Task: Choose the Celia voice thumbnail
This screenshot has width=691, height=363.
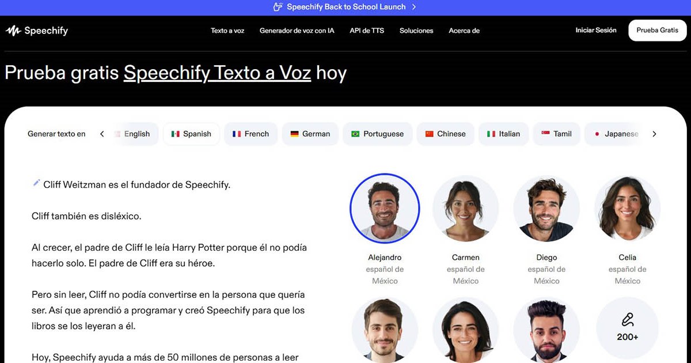Action: (628, 209)
